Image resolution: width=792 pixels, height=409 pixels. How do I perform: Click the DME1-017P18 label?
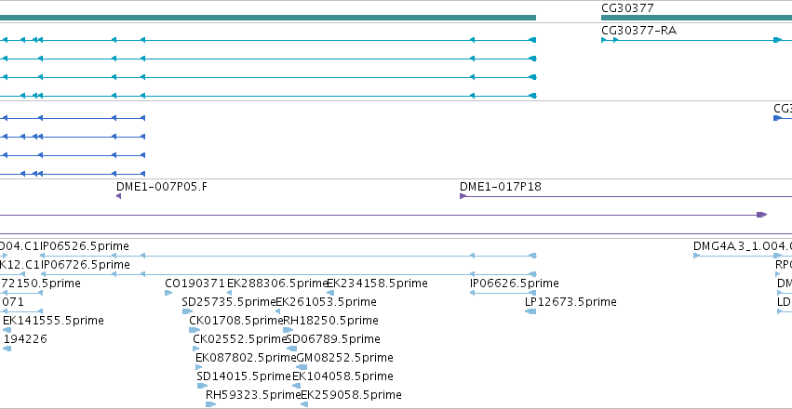(x=500, y=187)
